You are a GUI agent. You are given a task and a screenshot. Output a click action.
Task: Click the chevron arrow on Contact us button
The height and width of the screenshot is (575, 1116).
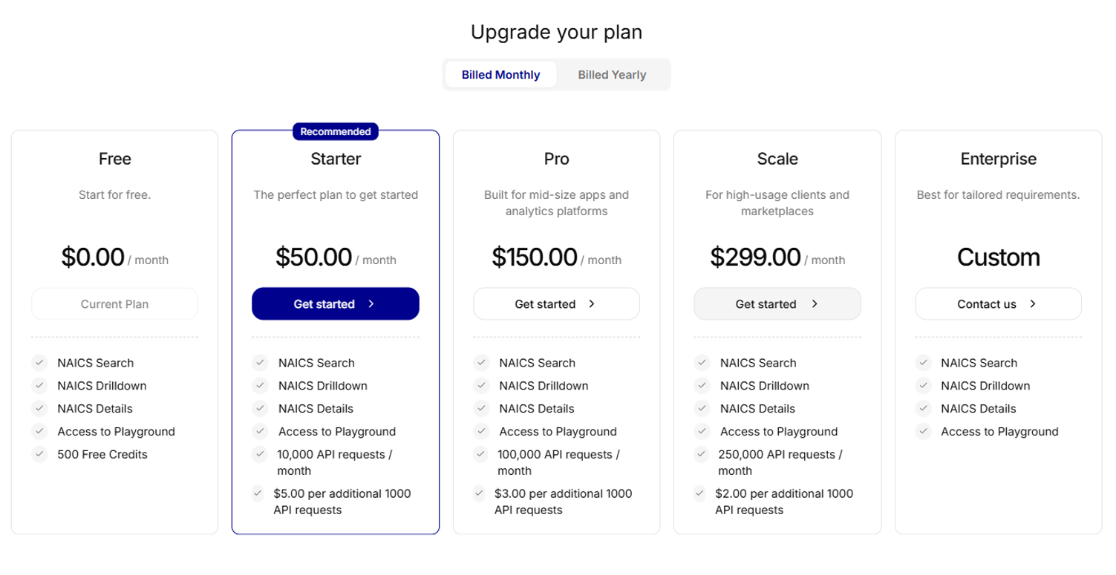1033,303
